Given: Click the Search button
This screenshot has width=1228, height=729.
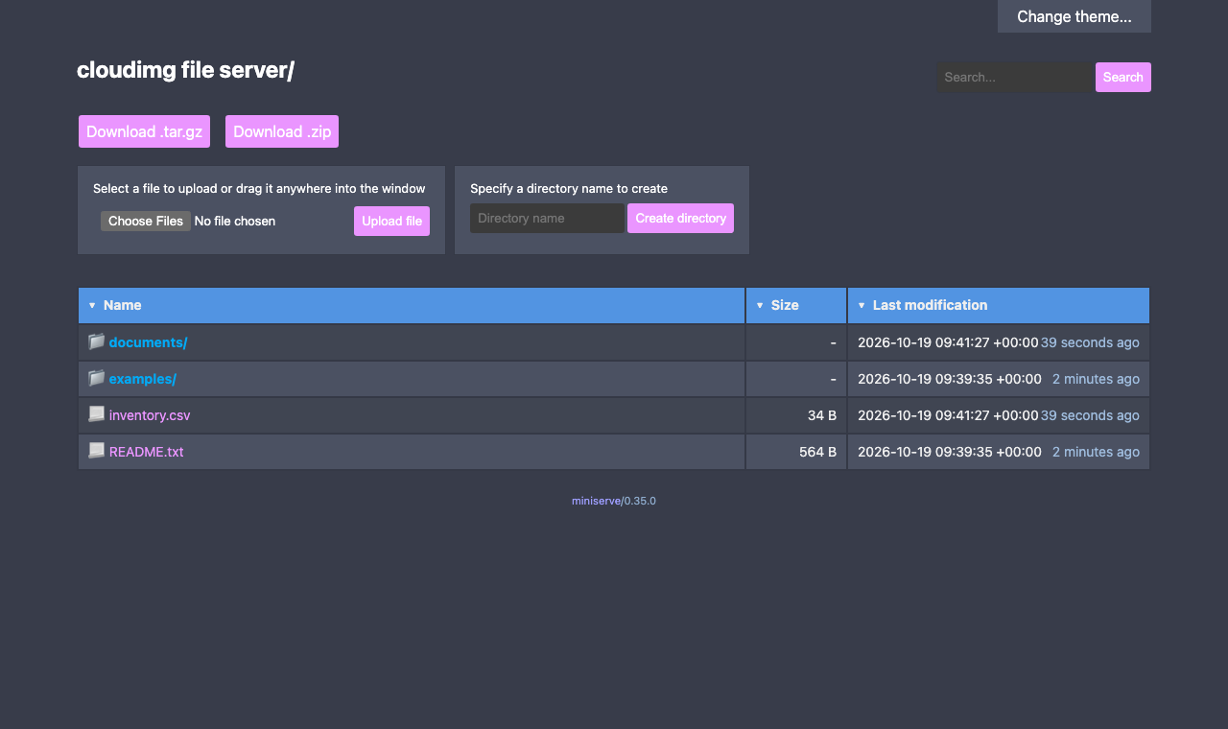Looking at the screenshot, I should coord(1123,77).
